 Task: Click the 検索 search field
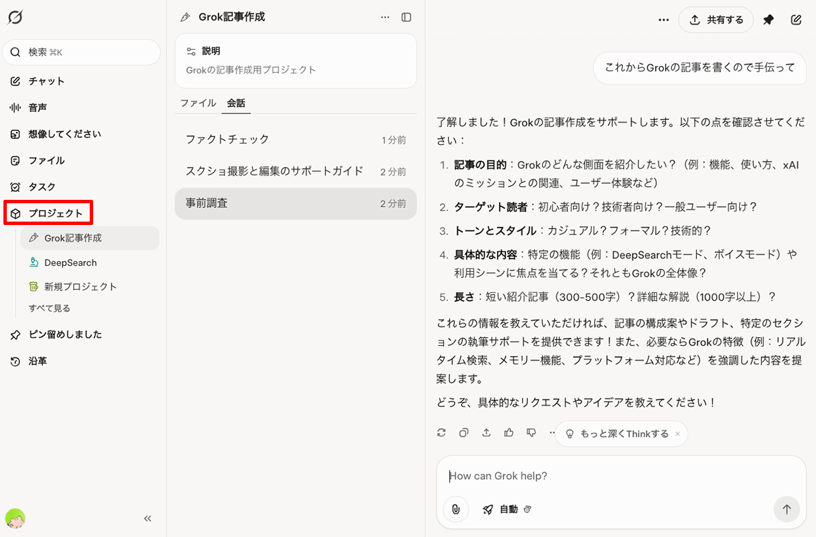click(x=82, y=52)
